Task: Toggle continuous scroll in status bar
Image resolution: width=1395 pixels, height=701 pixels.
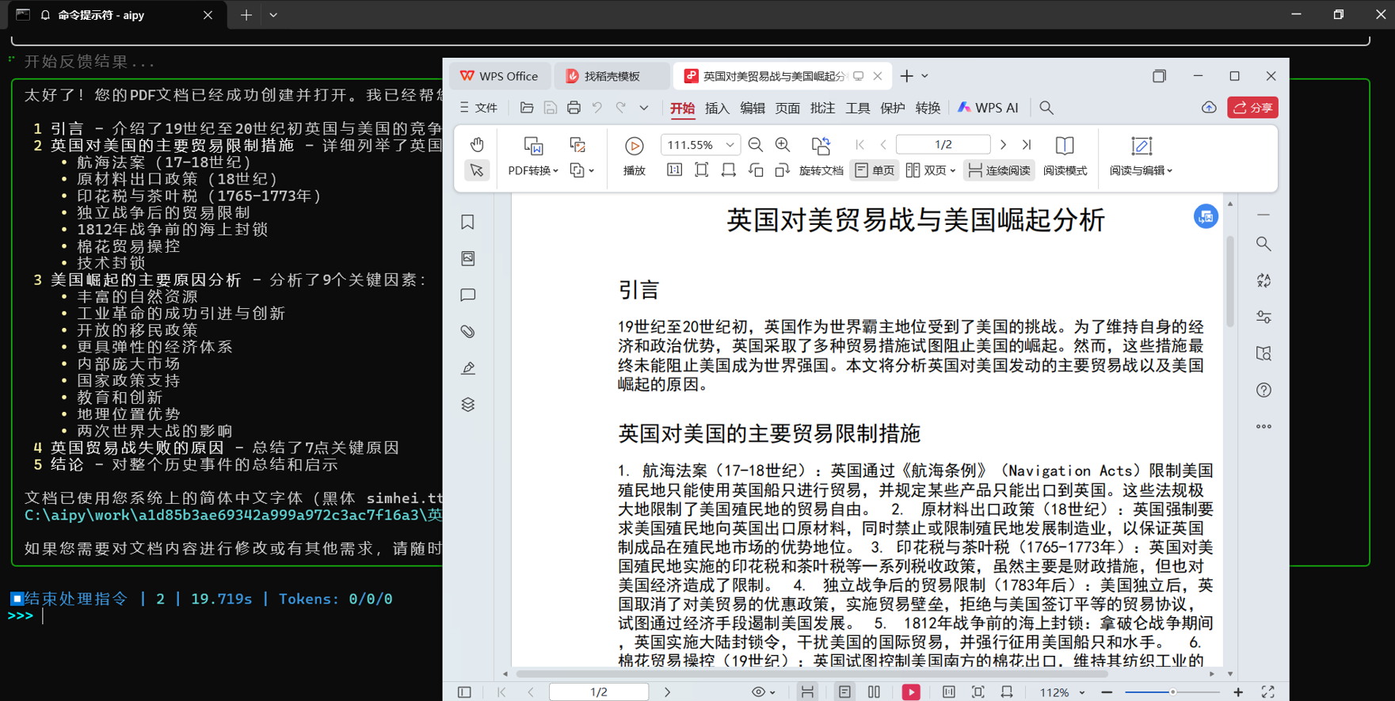Action: [807, 692]
